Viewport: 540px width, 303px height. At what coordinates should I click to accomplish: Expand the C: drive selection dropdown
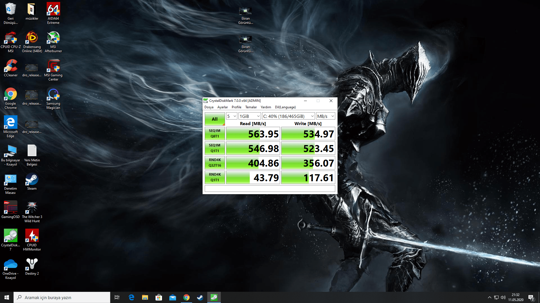click(288, 116)
